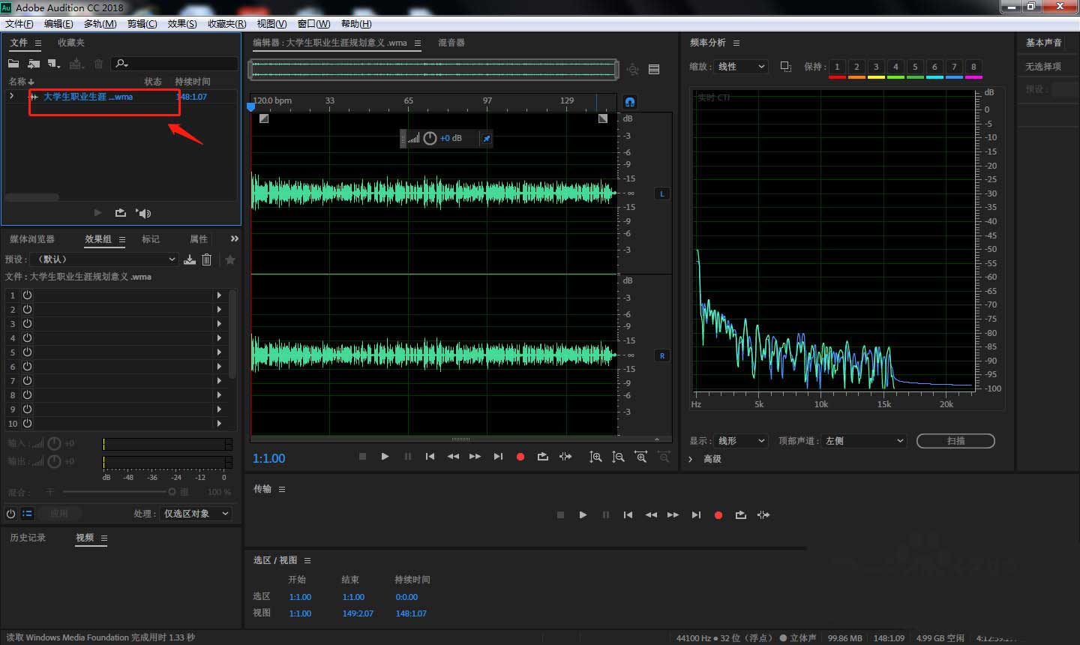Toggle power for effect slot 8

[x=27, y=395]
